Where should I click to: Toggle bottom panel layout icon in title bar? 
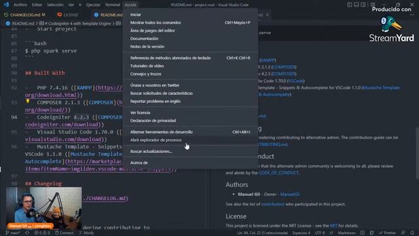pyautogui.click(x=356, y=5)
